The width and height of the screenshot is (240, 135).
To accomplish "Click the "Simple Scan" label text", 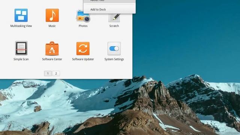I will pos(21,59).
